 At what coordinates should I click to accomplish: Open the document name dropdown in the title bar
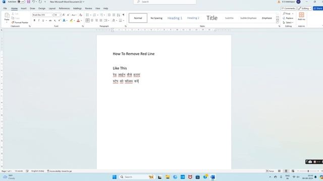click(83, 2)
